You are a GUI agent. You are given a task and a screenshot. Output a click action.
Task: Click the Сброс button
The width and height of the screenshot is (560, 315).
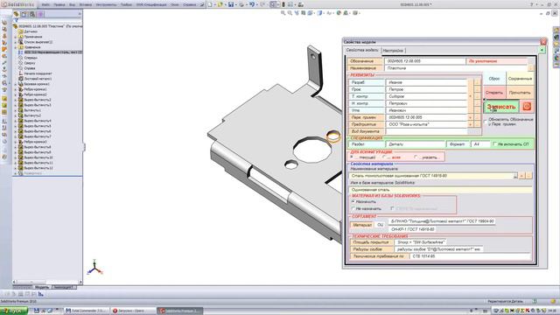coord(494,79)
